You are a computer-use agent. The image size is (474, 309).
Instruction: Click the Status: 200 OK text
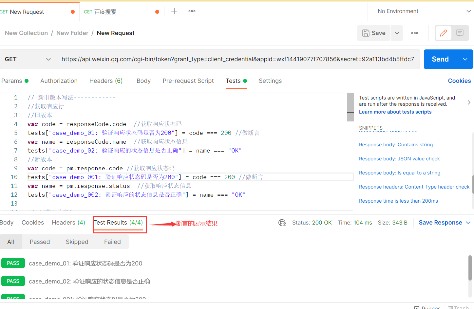pos(312,223)
